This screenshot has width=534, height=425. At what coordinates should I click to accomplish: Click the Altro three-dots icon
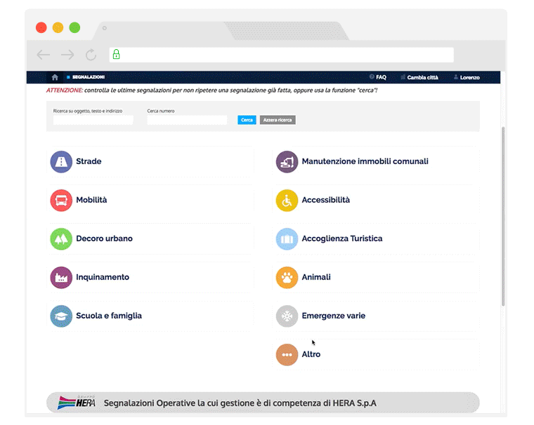click(x=287, y=355)
